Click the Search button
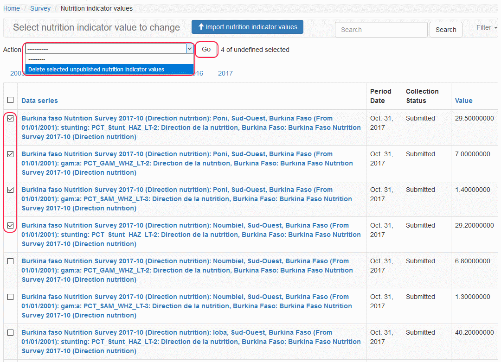 click(445, 30)
